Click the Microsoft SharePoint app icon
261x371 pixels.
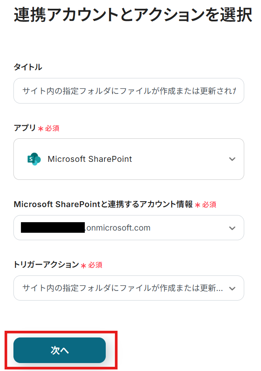[x=34, y=159]
